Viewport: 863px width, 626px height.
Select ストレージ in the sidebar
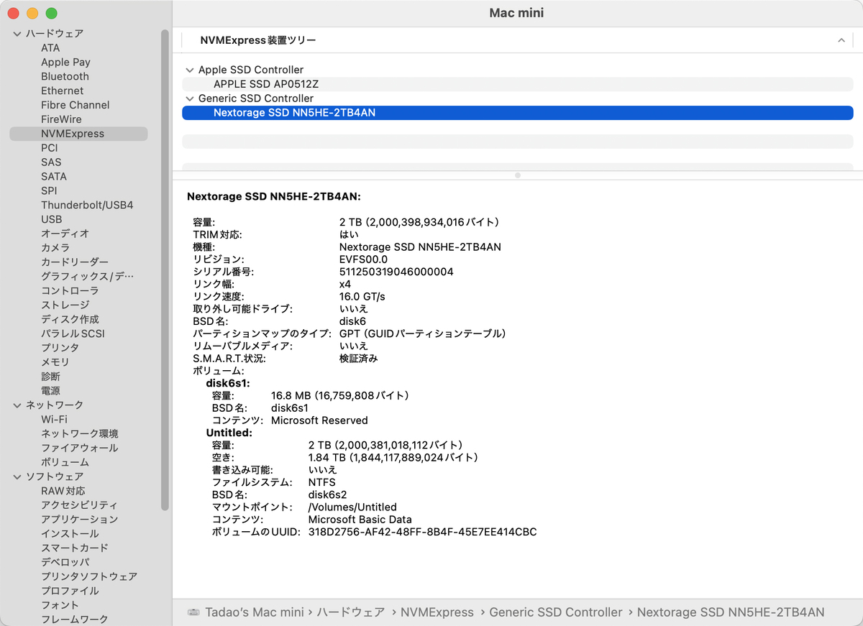point(65,305)
